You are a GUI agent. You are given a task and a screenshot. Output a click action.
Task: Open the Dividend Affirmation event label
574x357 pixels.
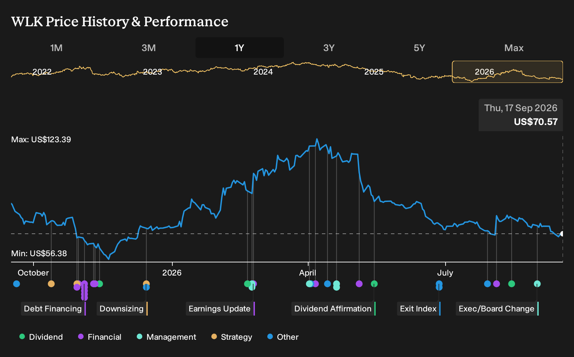(x=333, y=309)
